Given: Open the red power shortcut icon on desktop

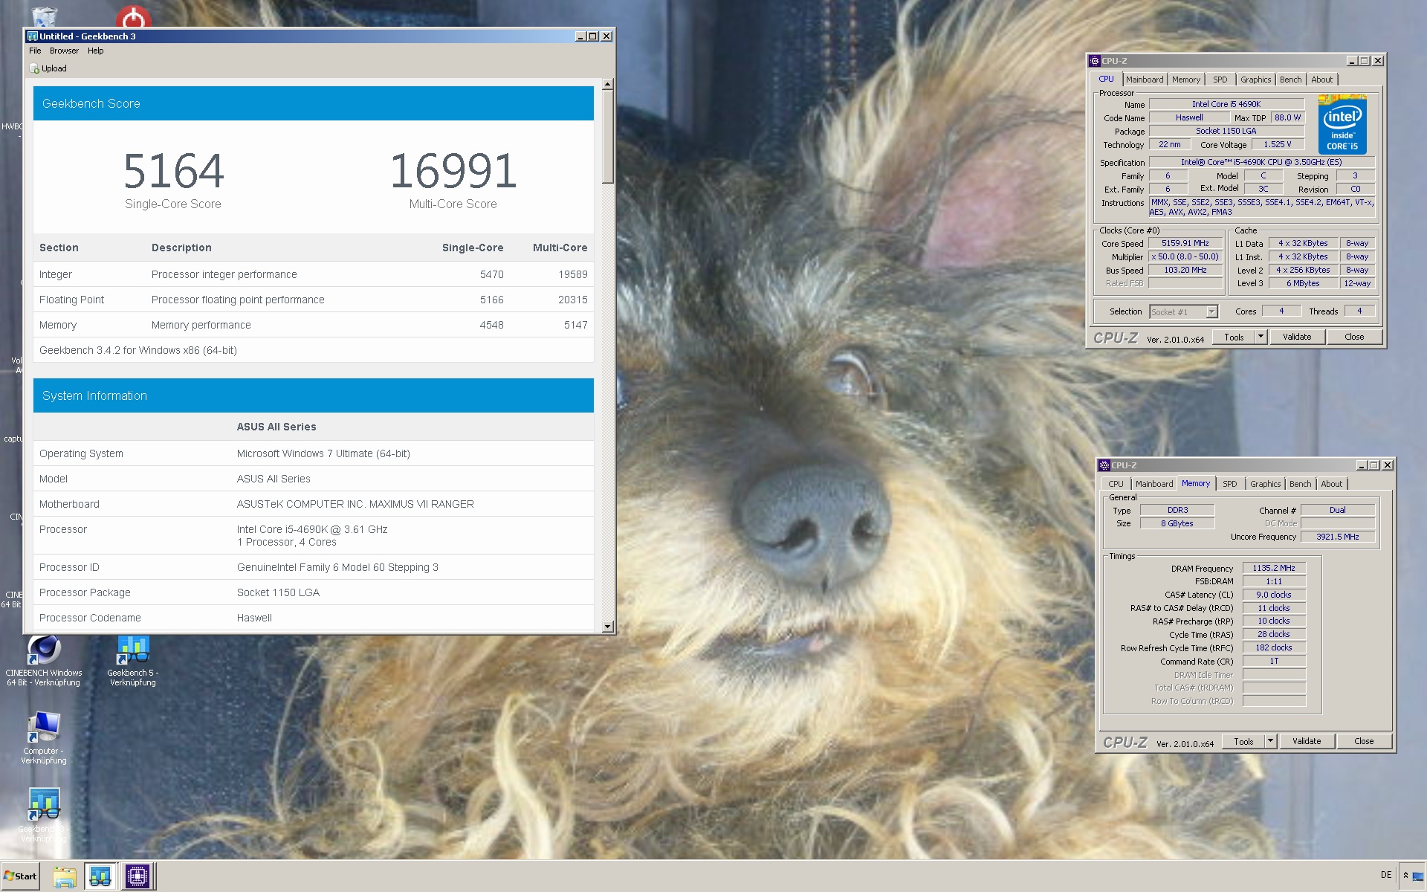Looking at the screenshot, I should point(134,16).
